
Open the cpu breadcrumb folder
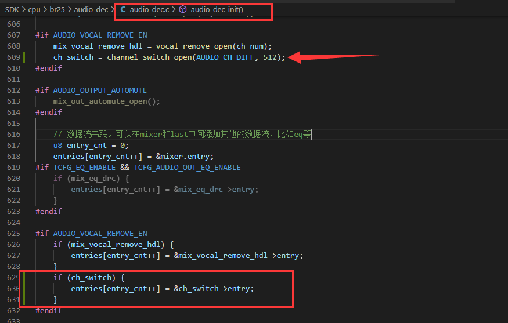(x=34, y=10)
